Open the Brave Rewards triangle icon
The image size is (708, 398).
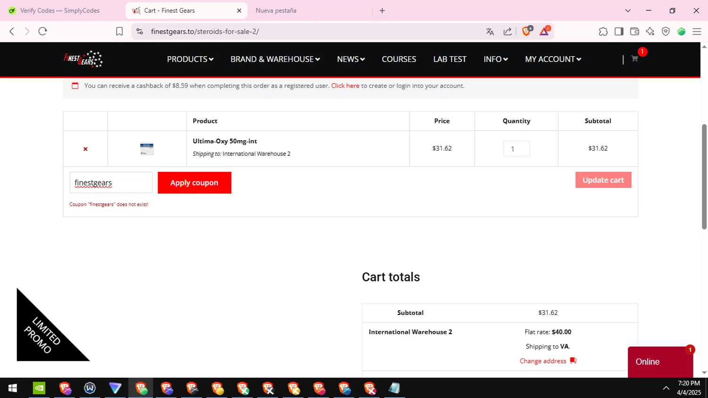(x=545, y=31)
